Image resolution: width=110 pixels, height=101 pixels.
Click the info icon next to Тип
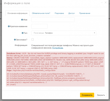23,33
